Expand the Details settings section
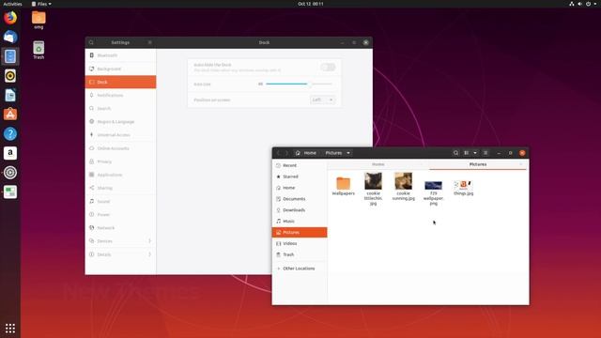The width and height of the screenshot is (601, 338). tap(120, 254)
